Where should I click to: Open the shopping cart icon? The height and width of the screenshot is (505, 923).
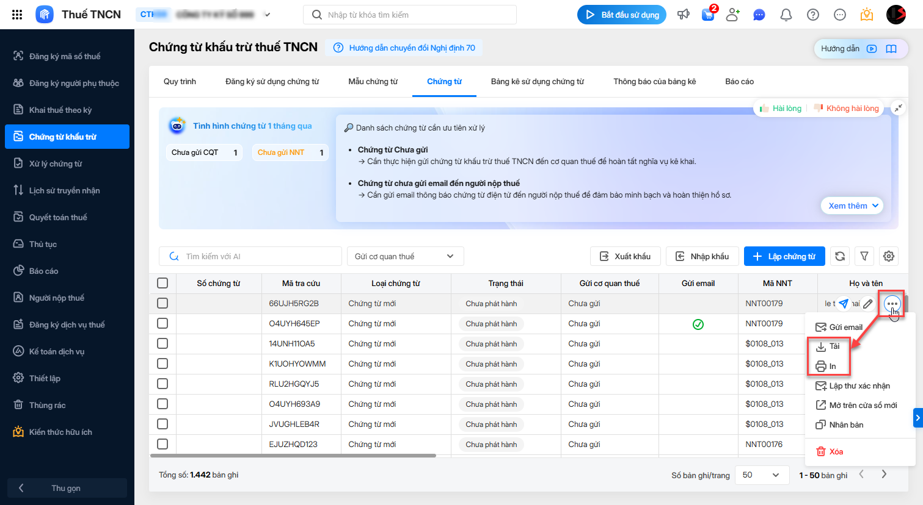(x=708, y=15)
